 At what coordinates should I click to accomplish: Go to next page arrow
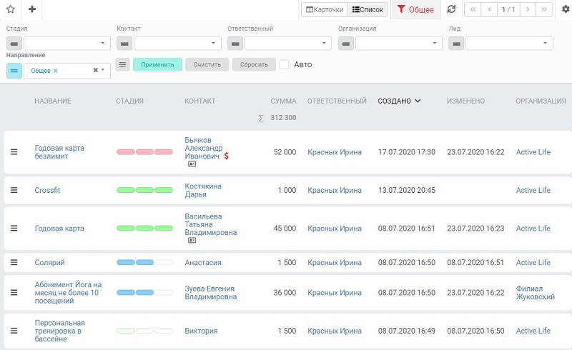528,9
